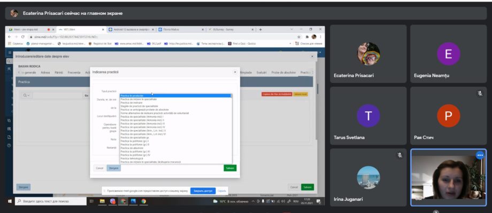Switch to the Android 12 browser tab

coord(131,29)
